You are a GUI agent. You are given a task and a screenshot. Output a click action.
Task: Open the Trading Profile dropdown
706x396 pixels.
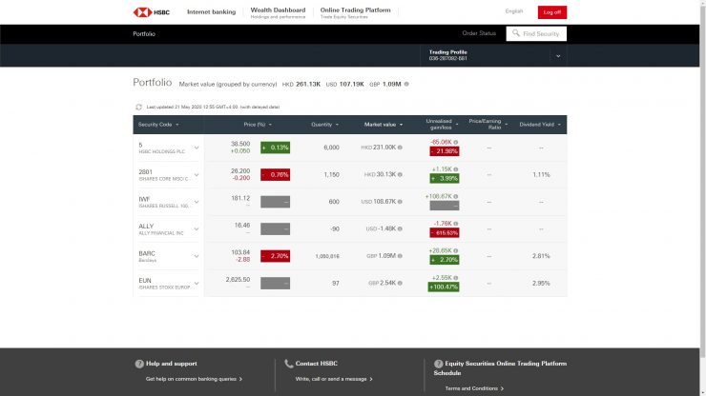point(558,55)
